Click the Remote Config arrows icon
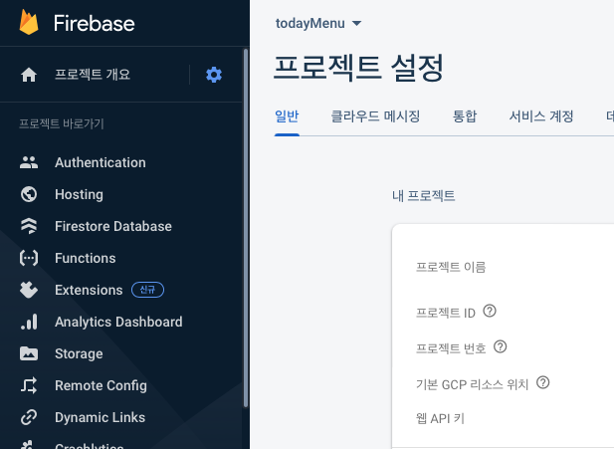 tap(29, 385)
